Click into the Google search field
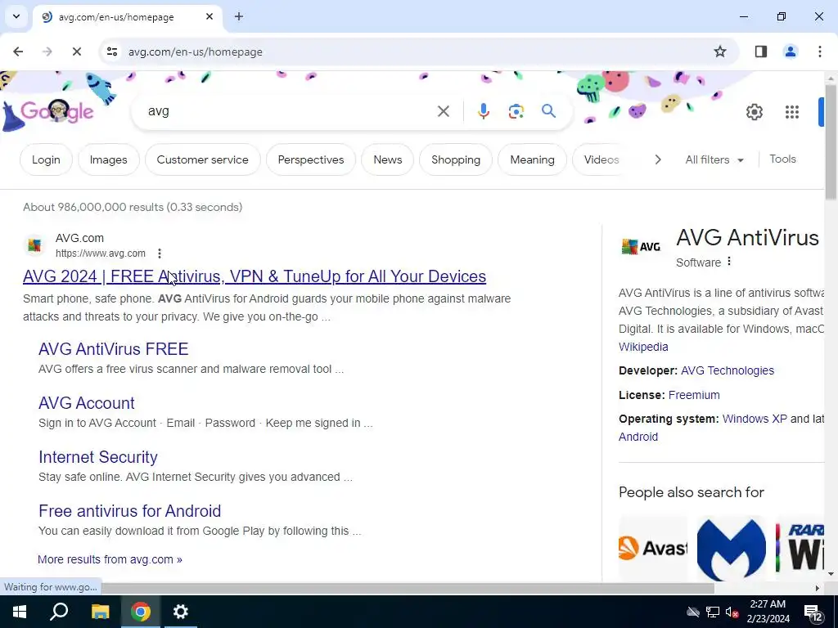 tap(289, 111)
